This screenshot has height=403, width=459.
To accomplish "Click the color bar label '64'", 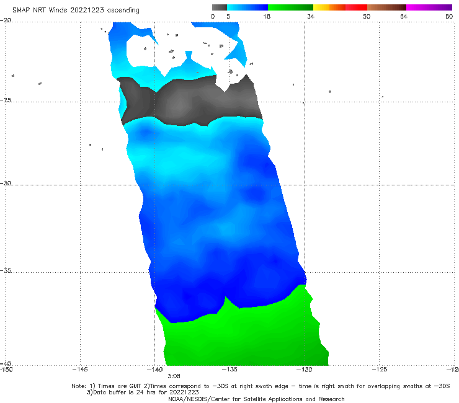I will (x=404, y=16).
